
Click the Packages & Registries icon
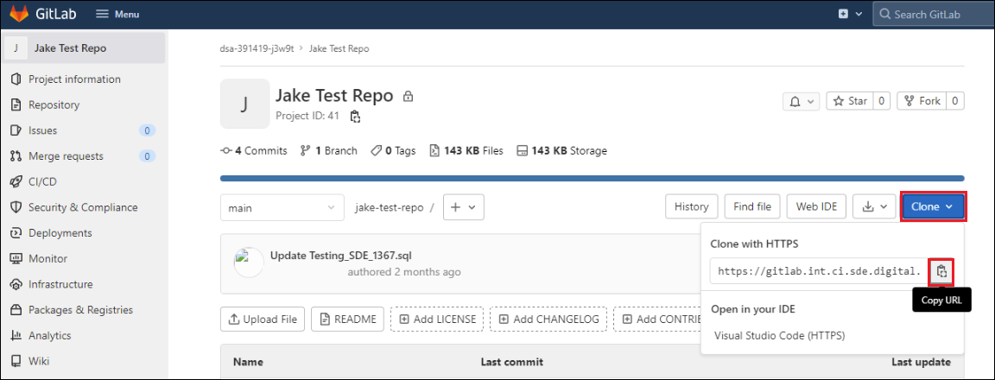pyautogui.click(x=16, y=310)
